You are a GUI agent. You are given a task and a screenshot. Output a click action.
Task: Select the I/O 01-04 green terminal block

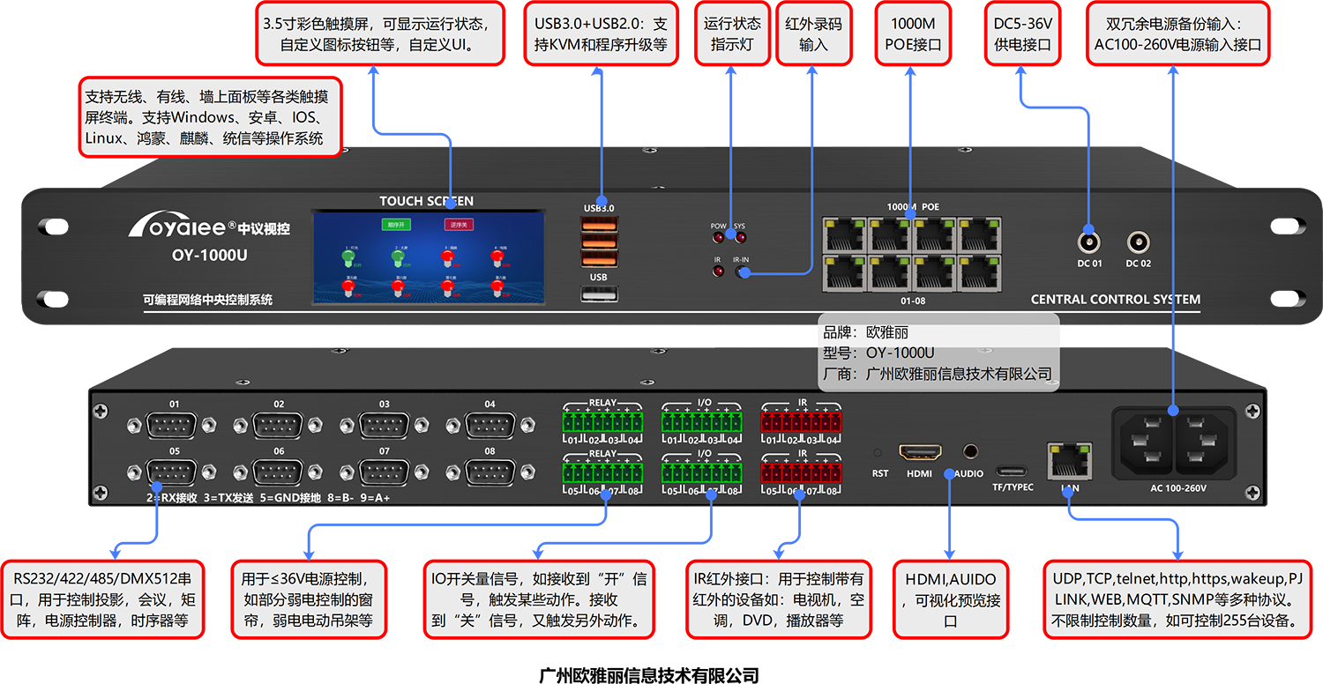pos(703,421)
